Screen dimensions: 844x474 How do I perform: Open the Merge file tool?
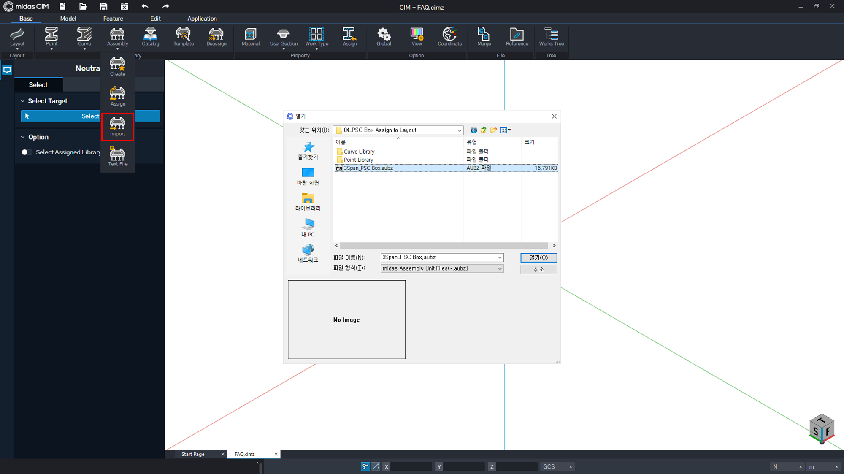click(x=484, y=37)
